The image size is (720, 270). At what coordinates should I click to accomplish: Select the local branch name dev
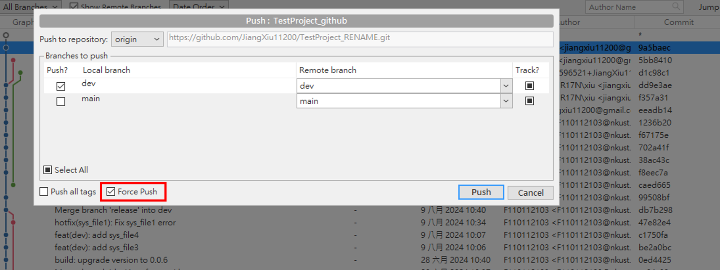point(88,83)
